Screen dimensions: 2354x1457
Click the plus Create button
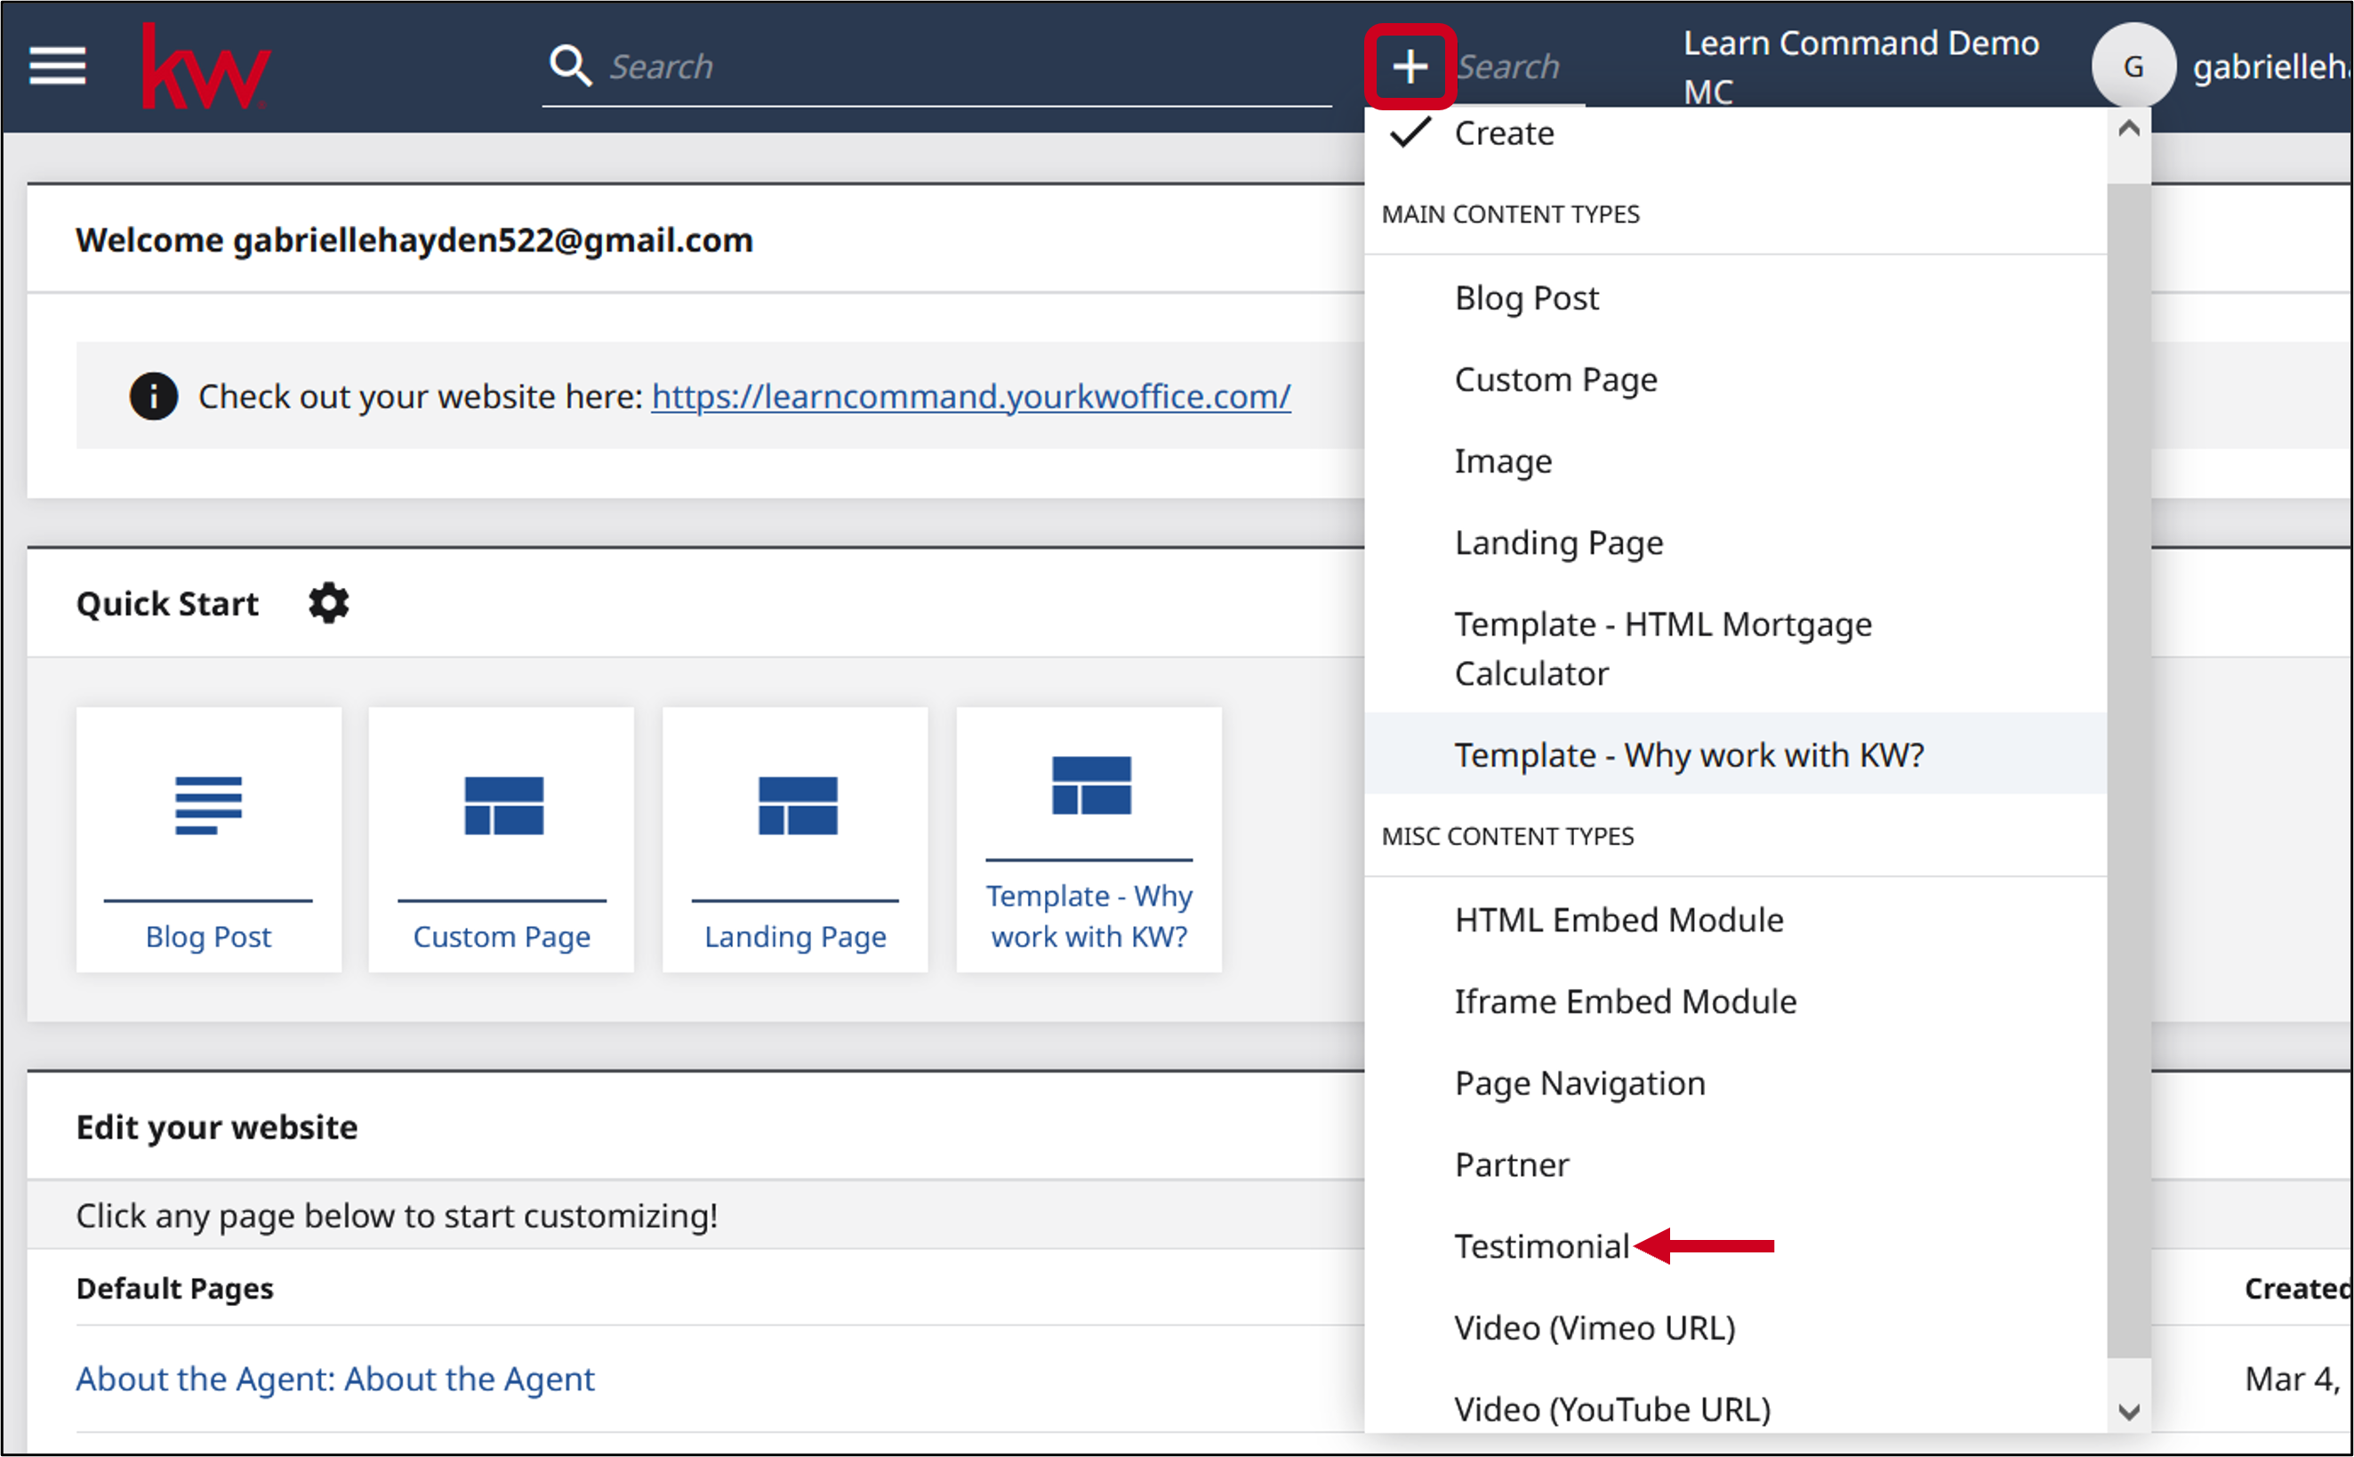tap(1410, 67)
